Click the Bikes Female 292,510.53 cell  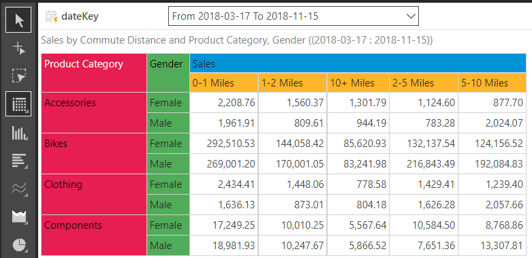click(x=224, y=144)
